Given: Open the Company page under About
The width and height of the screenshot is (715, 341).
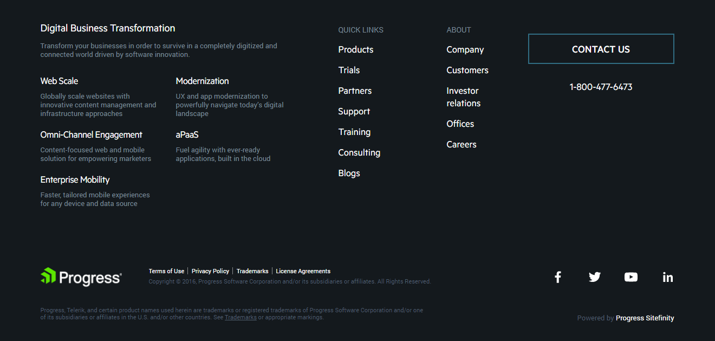Looking at the screenshot, I should pos(465,49).
